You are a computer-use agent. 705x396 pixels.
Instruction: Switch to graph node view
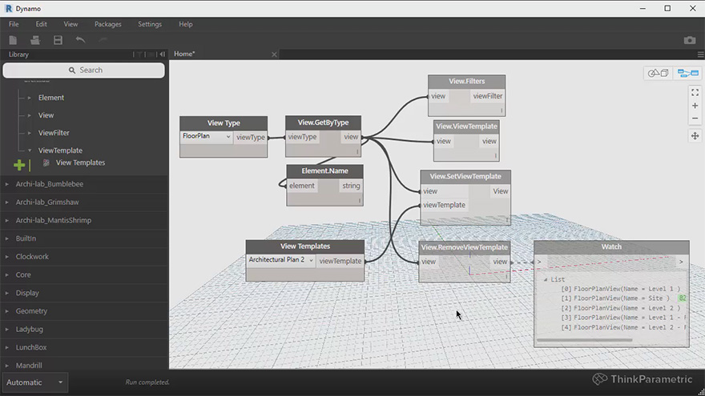(688, 73)
